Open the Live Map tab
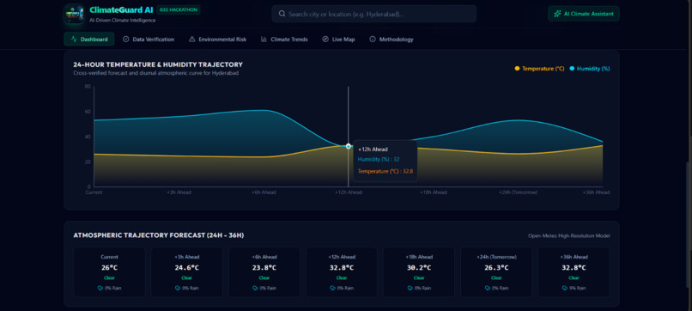692x311 pixels. coord(338,40)
